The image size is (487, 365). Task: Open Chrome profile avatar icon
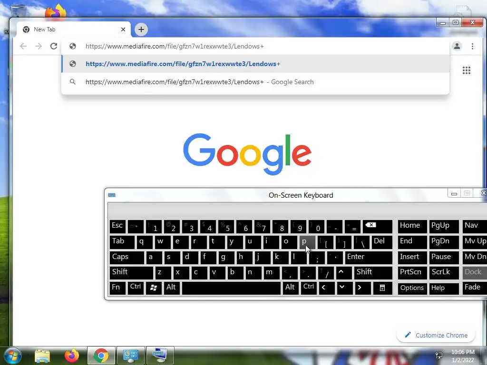tap(457, 46)
